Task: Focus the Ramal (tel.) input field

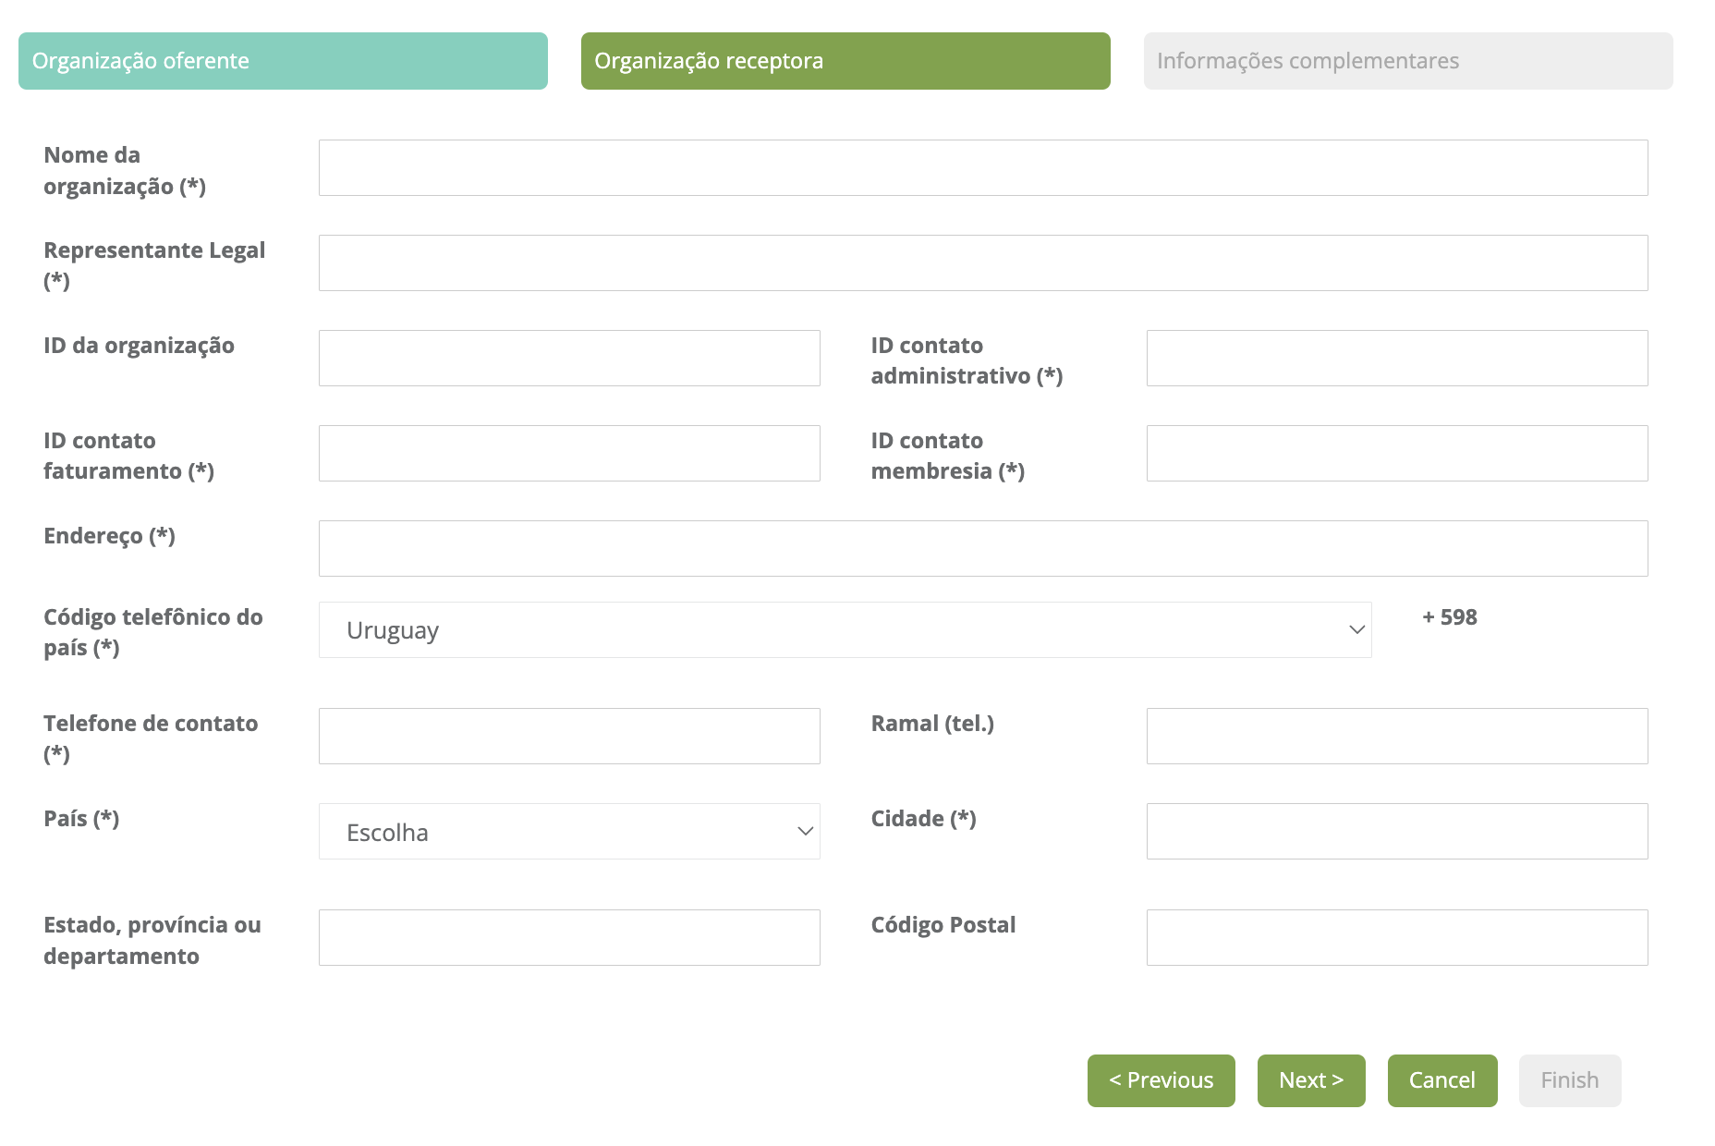Action: [x=1396, y=737]
